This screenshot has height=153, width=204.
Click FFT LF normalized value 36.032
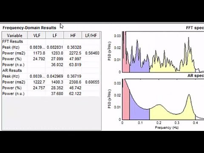(57, 65)
